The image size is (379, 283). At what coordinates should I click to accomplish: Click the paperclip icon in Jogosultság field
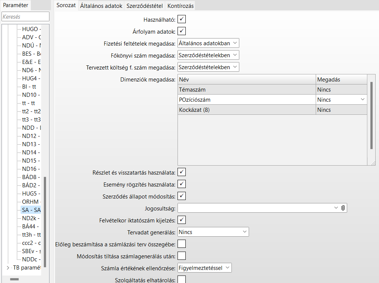click(343, 208)
